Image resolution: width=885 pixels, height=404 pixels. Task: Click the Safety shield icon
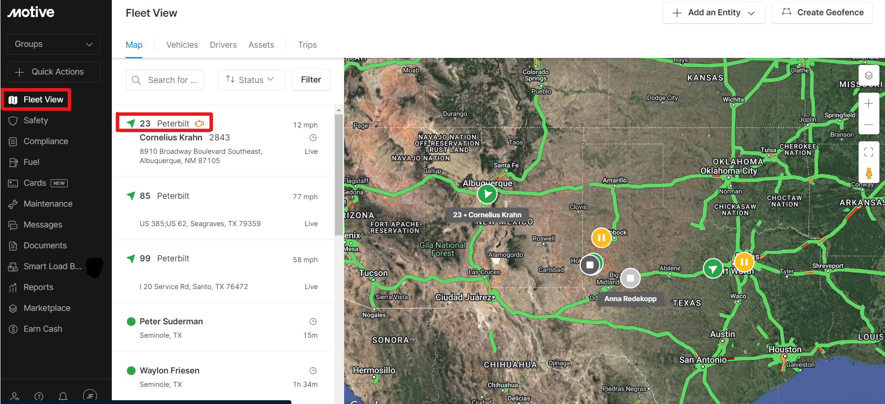pyautogui.click(x=13, y=121)
